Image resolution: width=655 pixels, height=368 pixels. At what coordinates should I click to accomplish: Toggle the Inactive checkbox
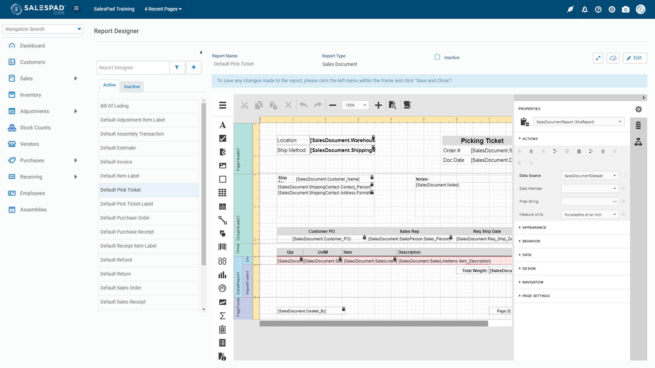point(437,57)
